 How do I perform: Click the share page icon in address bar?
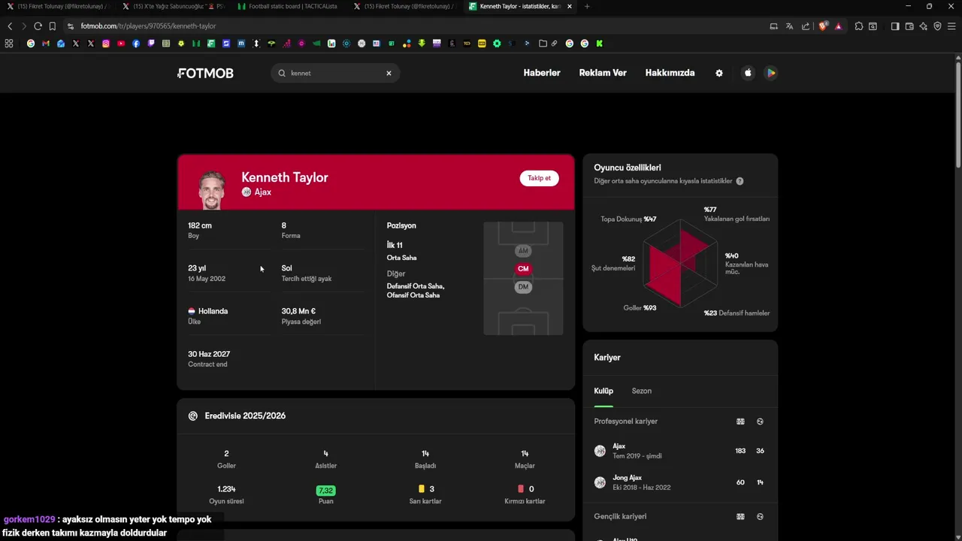point(806,26)
